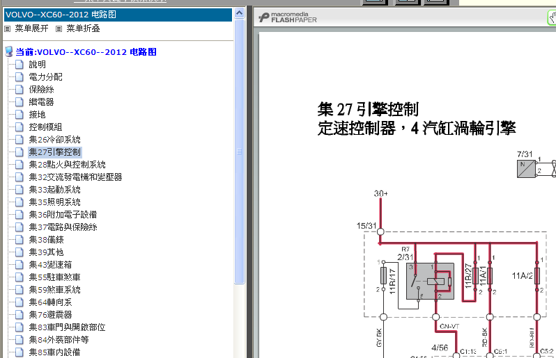Open the 控制模組 tree item
This screenshot has height=358, width=556.
(x=46, y=127)
